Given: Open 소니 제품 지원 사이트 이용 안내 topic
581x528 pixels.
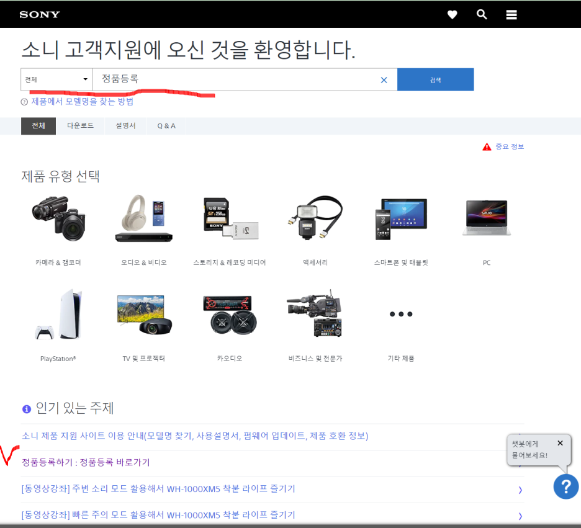Looking at the screenshot, I should (195, 436).
